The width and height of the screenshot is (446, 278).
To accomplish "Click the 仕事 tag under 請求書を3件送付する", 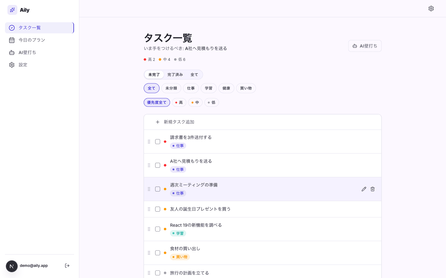I will [178, 146].
